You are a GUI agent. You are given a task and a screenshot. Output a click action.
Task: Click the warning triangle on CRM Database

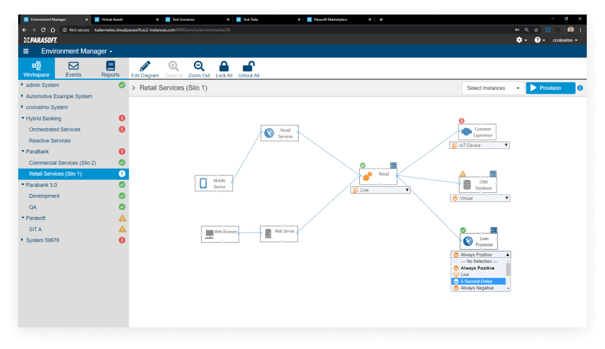[x=463, y=174]
